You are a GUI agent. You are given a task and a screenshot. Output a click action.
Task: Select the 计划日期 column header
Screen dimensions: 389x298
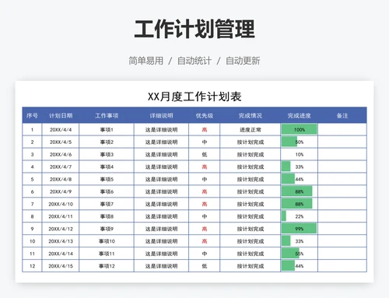(x=61, y=115)
